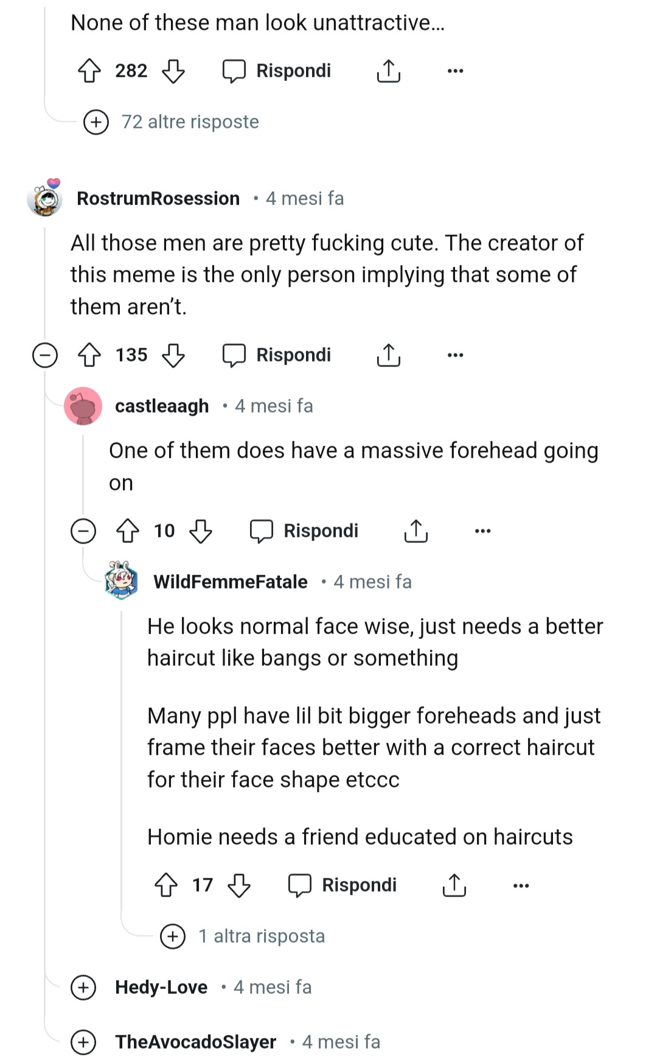Share castleaagh's forehead comment
Screen dimensions: 657x1062
click(x=415, y=531)
